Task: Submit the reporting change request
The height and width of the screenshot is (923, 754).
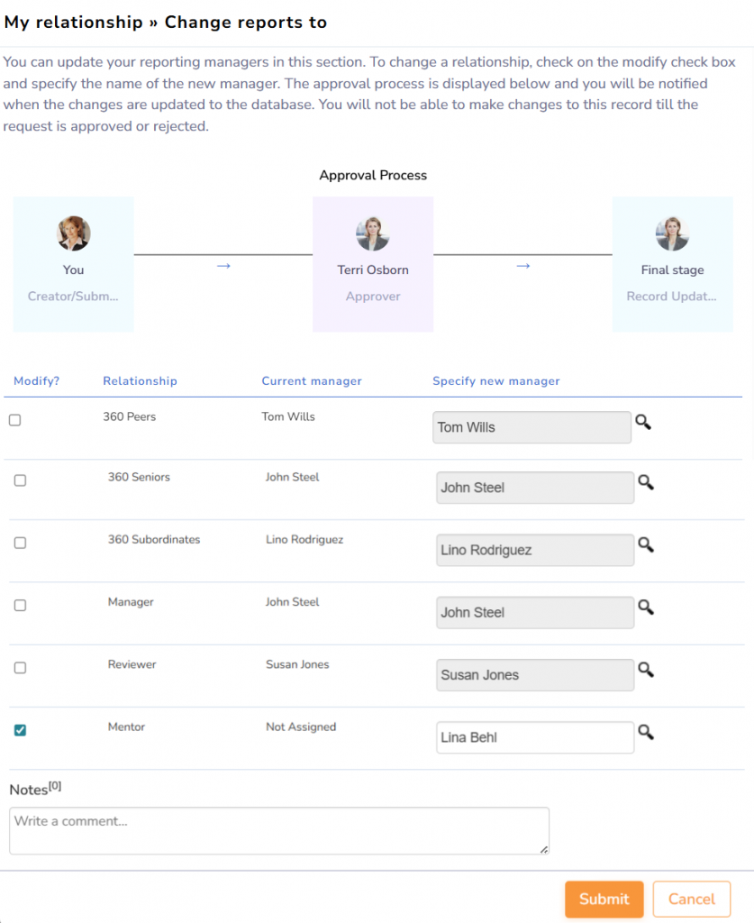Action: coord(604,899)
